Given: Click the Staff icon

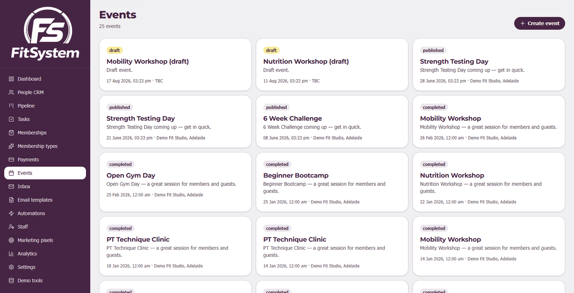Looking at the screenshot, I should 11,227.
